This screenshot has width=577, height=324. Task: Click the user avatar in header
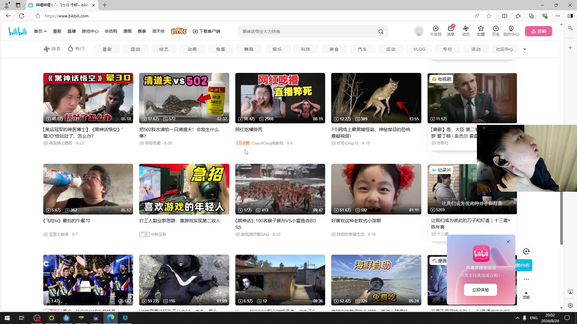(419, 31)
